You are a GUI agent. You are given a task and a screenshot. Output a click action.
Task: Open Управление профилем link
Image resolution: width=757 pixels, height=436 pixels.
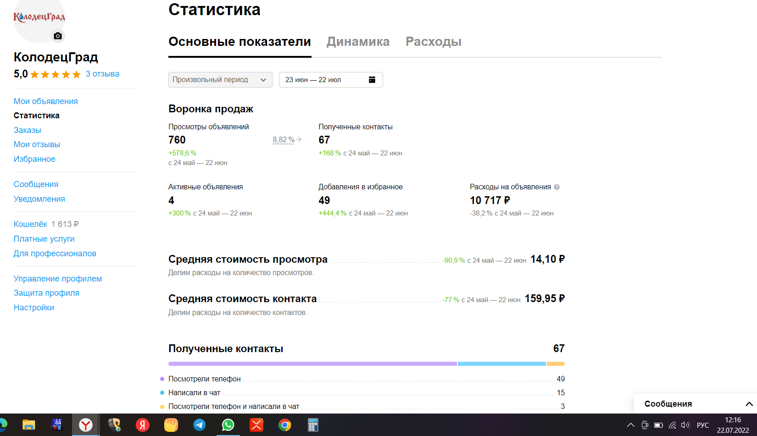(x=58, y=279)
